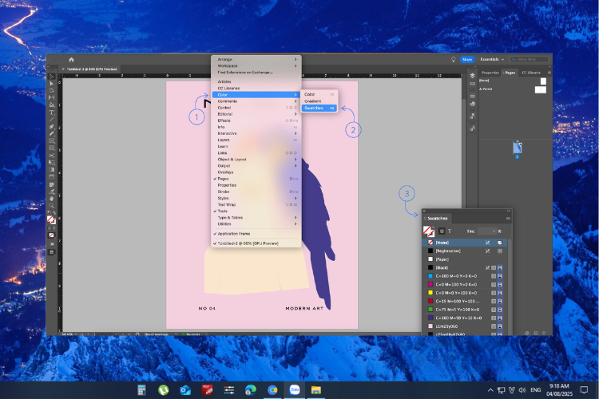
Task: Select the Rectangle Frame tool
Action: [52, 141]
